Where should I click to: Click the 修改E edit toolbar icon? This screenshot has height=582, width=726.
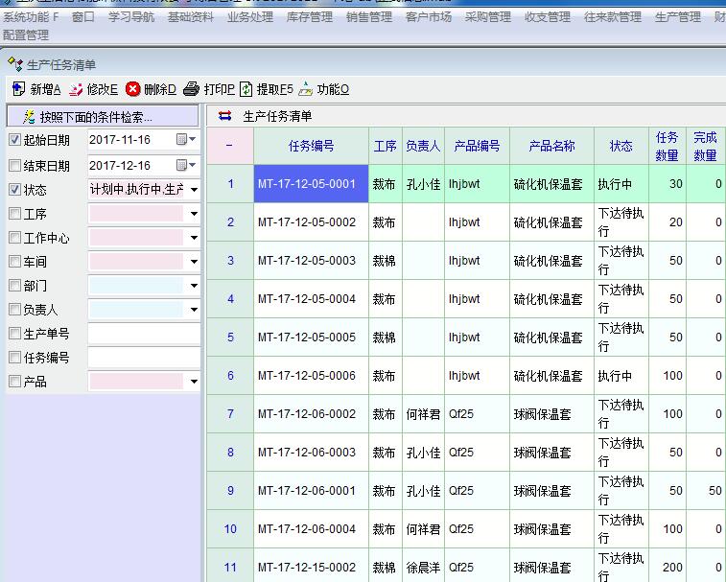pyautogui.click(x=76, y=89)
